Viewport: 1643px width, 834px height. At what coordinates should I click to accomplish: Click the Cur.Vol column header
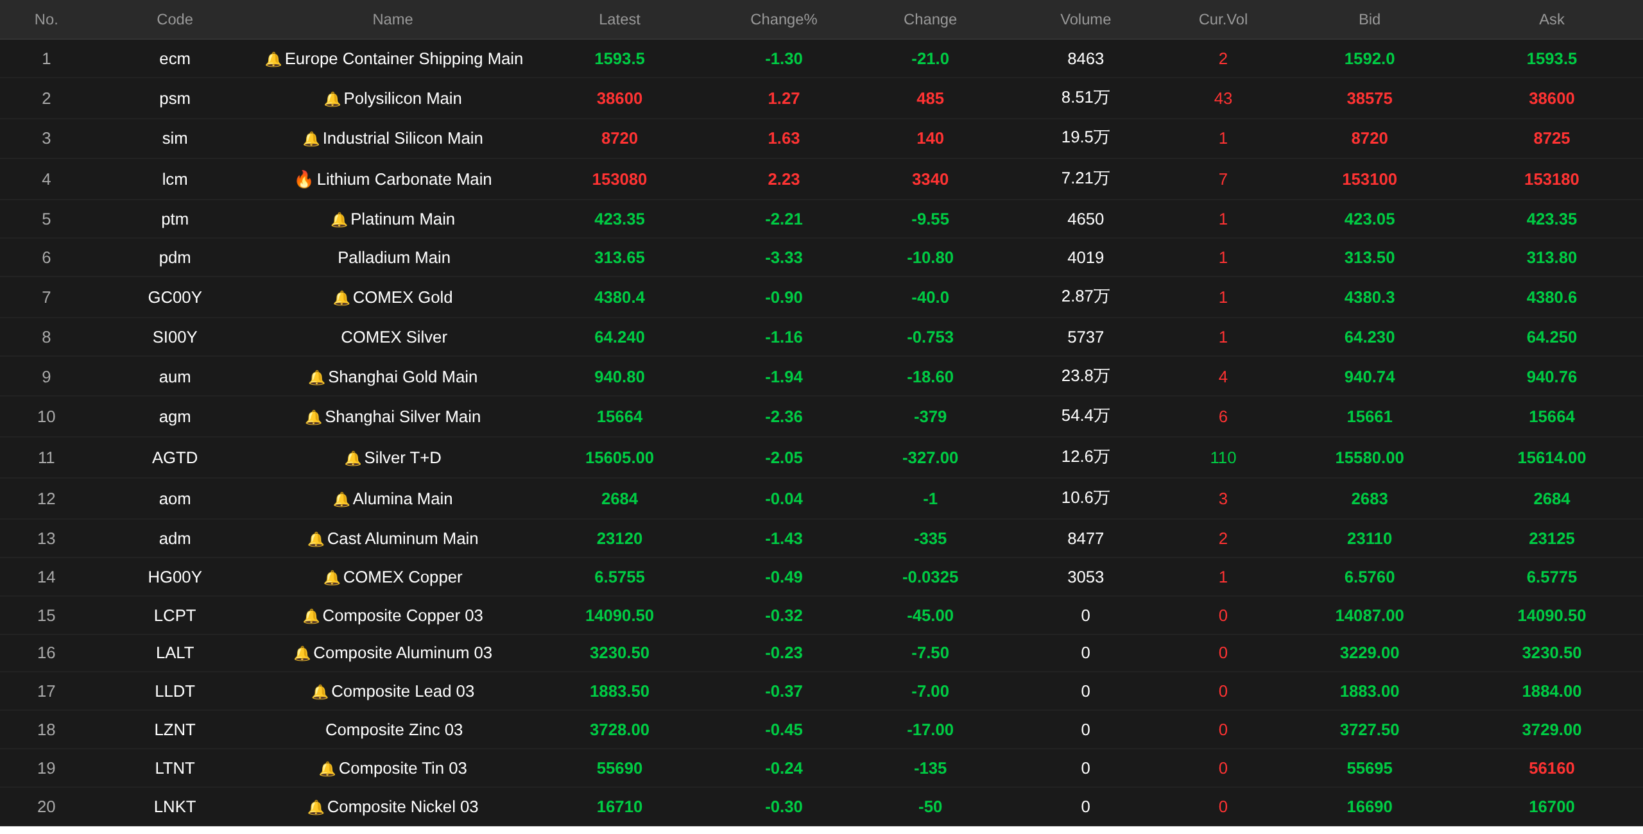click(1223, 19)
